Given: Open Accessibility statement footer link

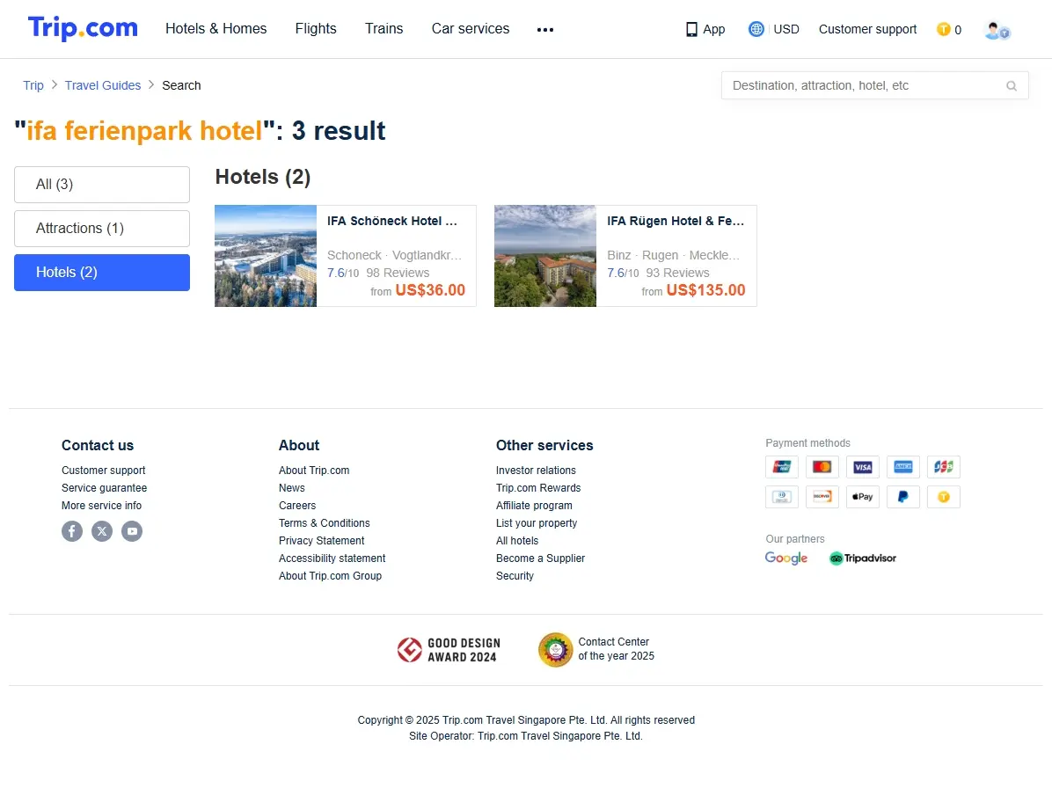Looking at the screenshot, I should coord(332,558).
